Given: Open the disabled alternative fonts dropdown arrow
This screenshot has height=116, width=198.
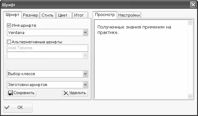Looking at the screenshot, I should coord(85,55).
